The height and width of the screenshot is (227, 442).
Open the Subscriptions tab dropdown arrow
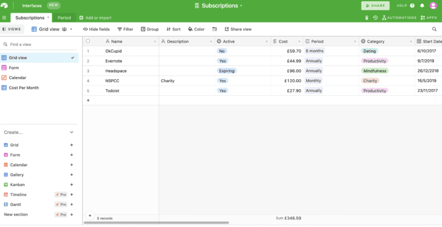pyautogui.click(x=48, y=17)
